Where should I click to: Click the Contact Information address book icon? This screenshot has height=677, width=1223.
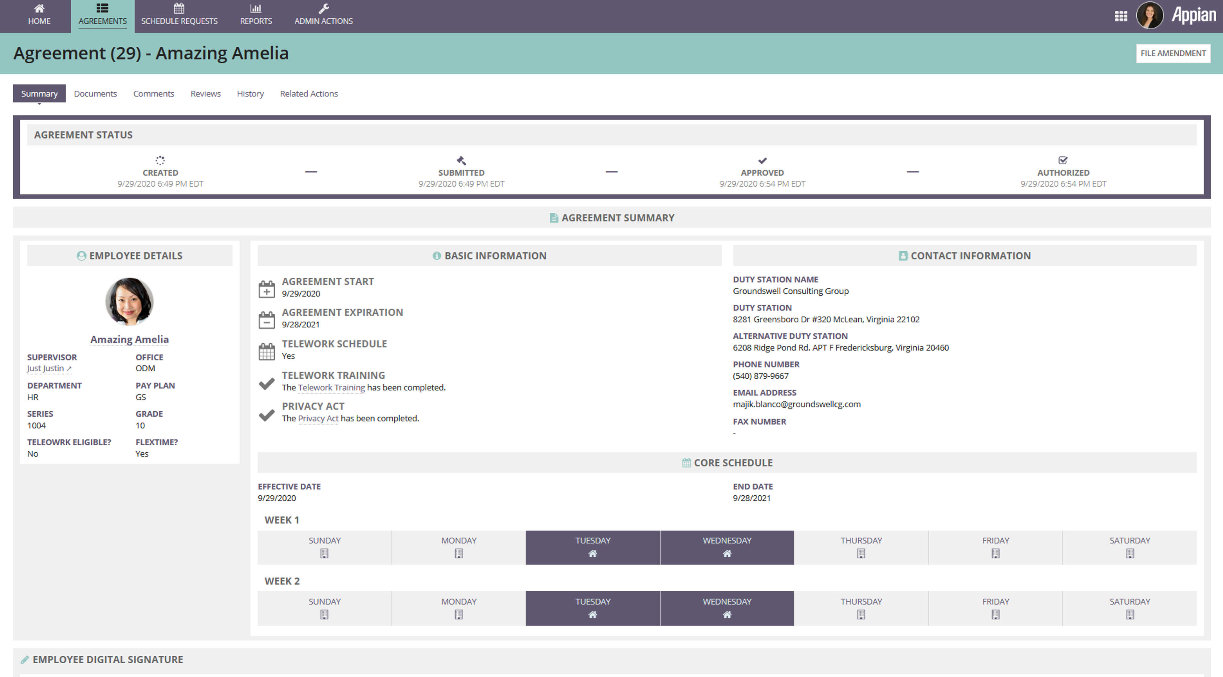pos(903,255)
